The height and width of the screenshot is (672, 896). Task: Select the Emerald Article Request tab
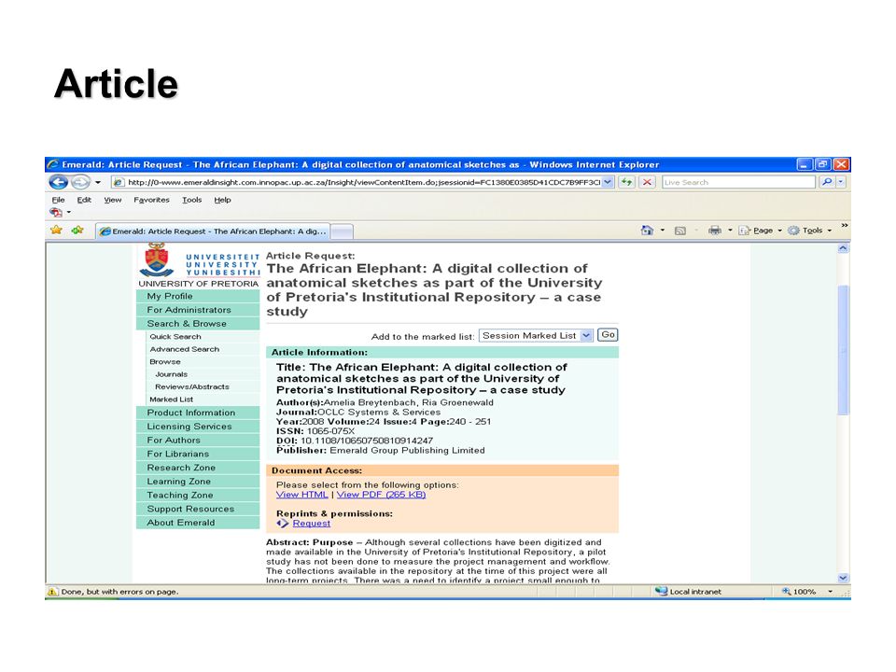coord(213,231)
